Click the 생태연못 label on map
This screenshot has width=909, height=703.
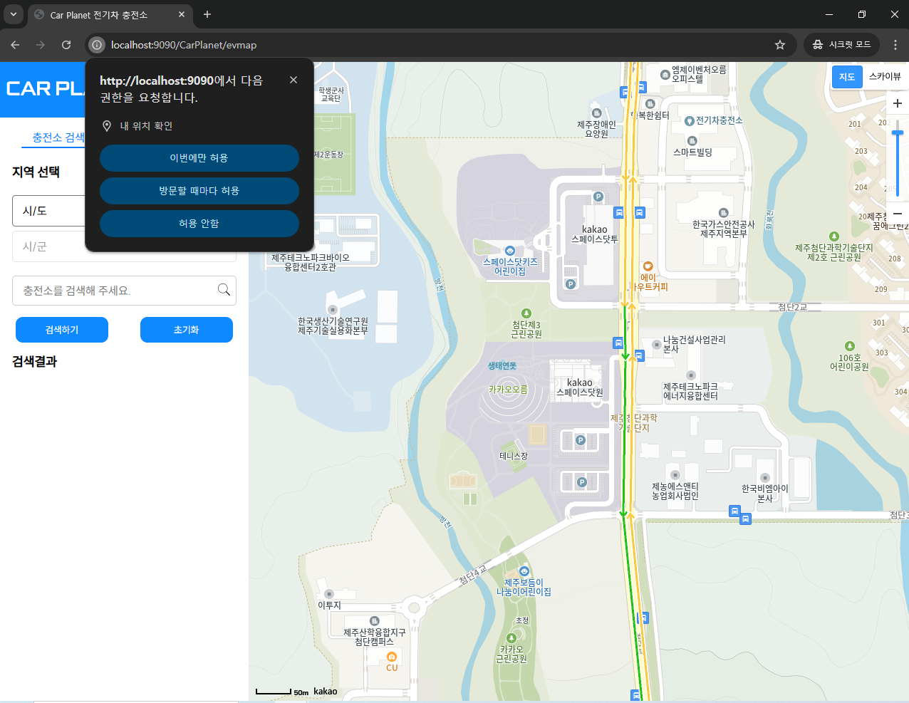(x=502, y=365)
